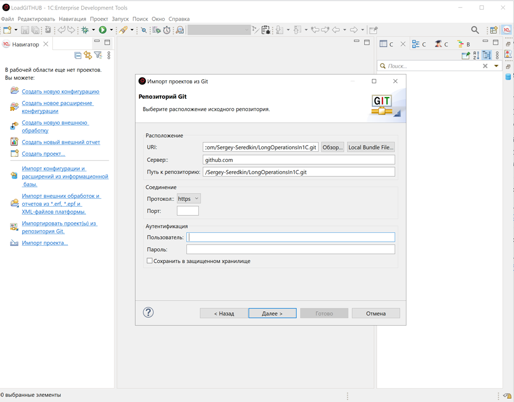Viewport: 514px width, 402px height.
Task: Click the Отмена button
Action: pyautogui.click(x=376, y=313)
